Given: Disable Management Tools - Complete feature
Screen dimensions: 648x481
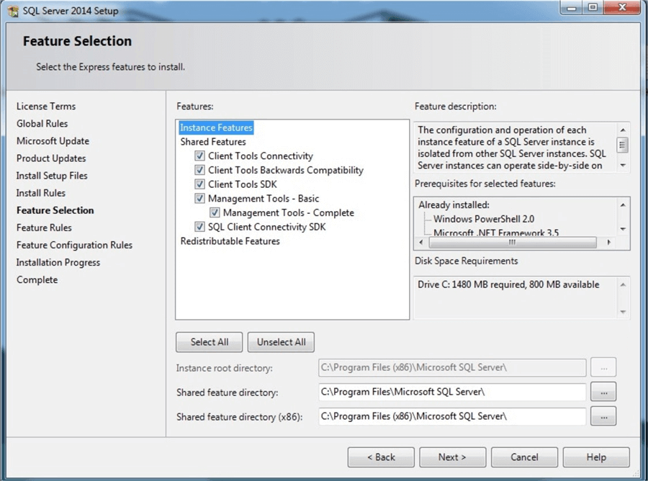Looking at the screenshot, I should (215, 213).
